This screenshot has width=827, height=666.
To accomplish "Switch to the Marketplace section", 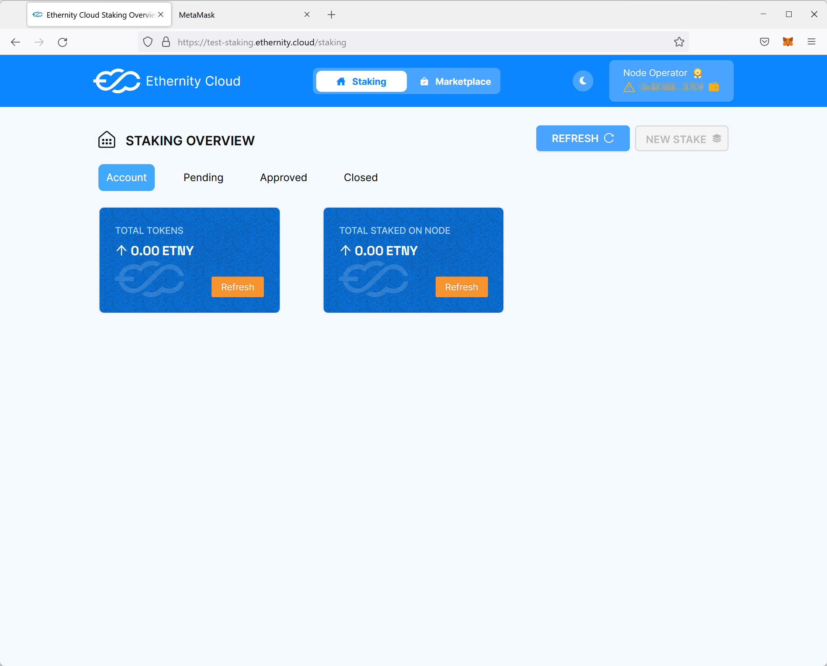I will (455, 81).
